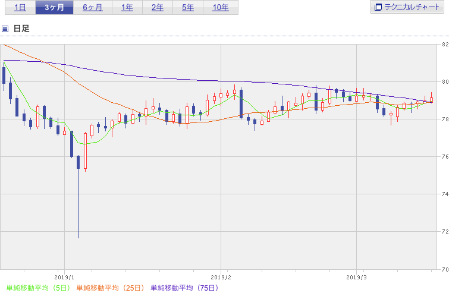
Task: Click the 70 price axis label
Action: pos(445,269)
